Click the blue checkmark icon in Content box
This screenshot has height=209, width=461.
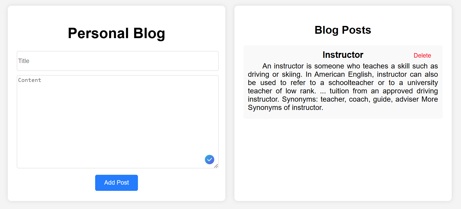coord(209,159)
